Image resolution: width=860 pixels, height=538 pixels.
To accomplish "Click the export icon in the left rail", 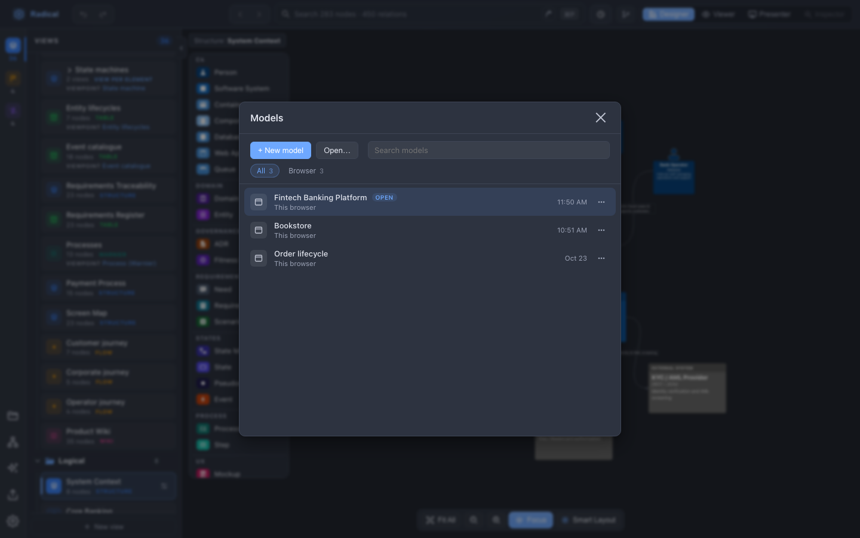I will click(x=13, y=495).
